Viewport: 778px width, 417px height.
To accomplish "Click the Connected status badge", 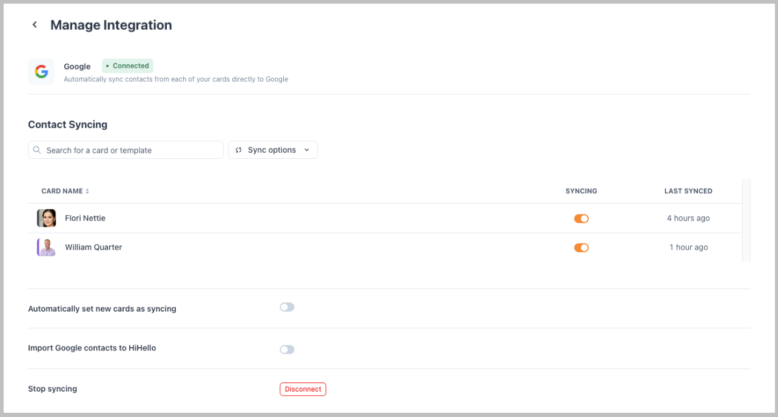I will 127,66.
